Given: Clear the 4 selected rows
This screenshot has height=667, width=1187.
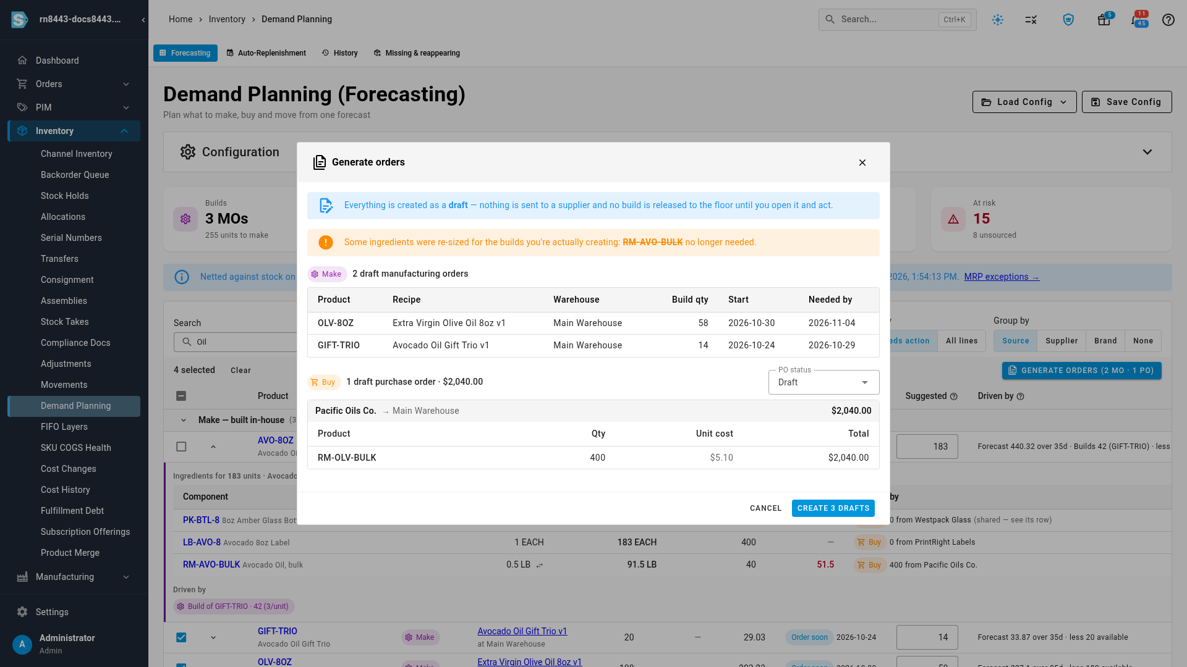Looking at the screenshot, I should tap(240, 371).
